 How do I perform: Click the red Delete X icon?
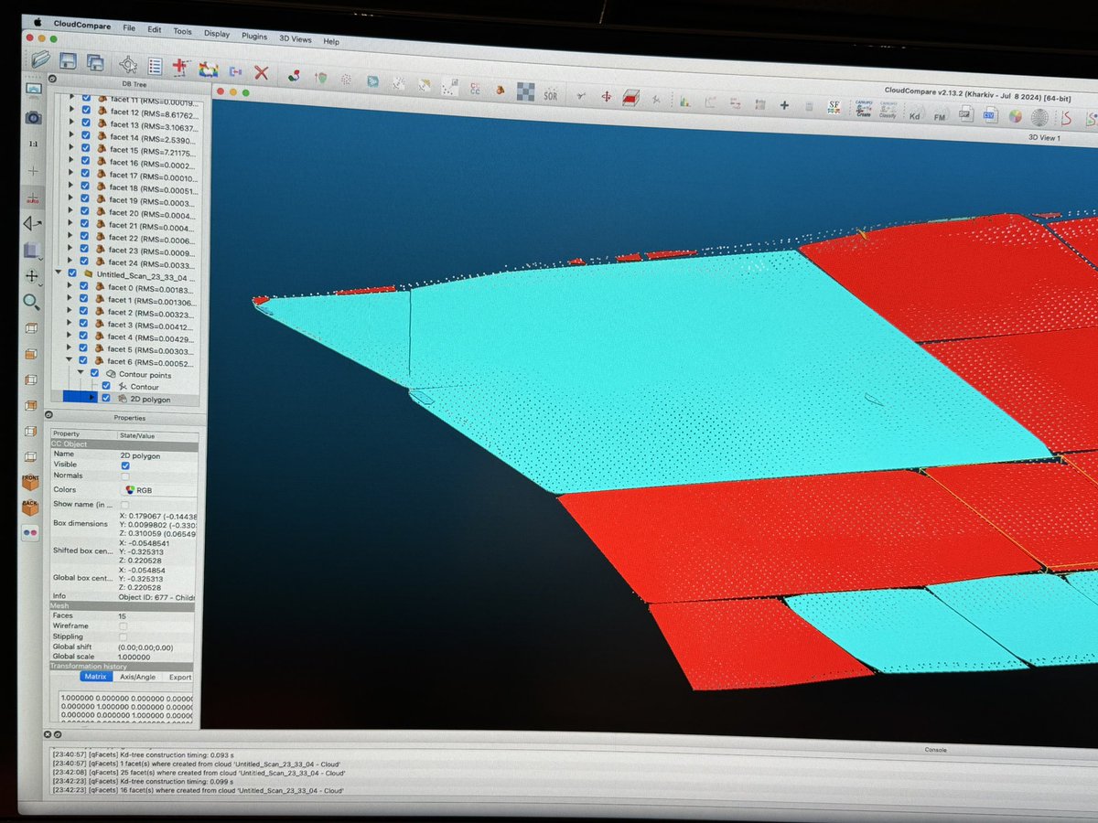(261, 71)
